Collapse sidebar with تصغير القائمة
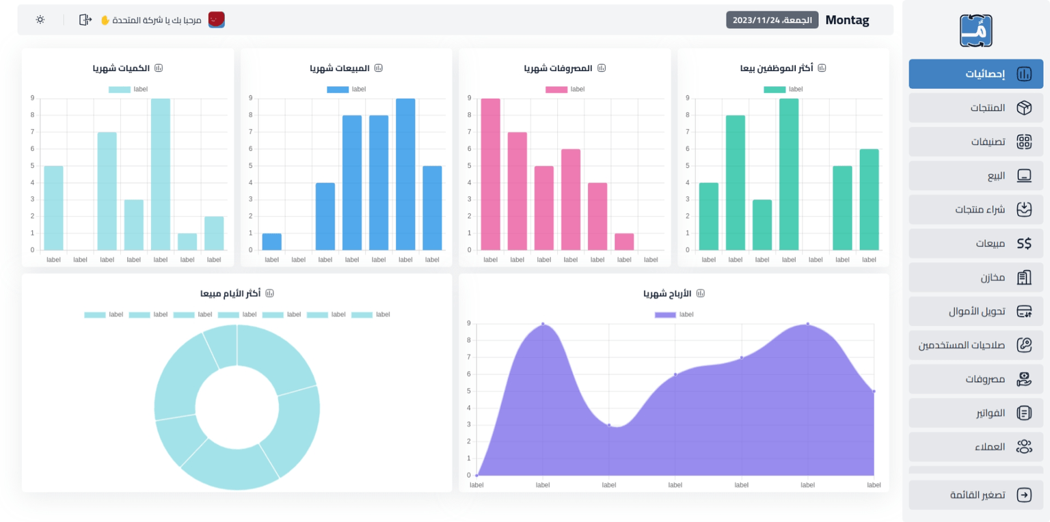This screenshot has width=1050, height=522. click(975, 495)
